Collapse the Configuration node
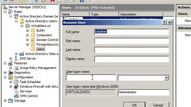This screenshot has height=107, width=191. [x=5, y=77]
